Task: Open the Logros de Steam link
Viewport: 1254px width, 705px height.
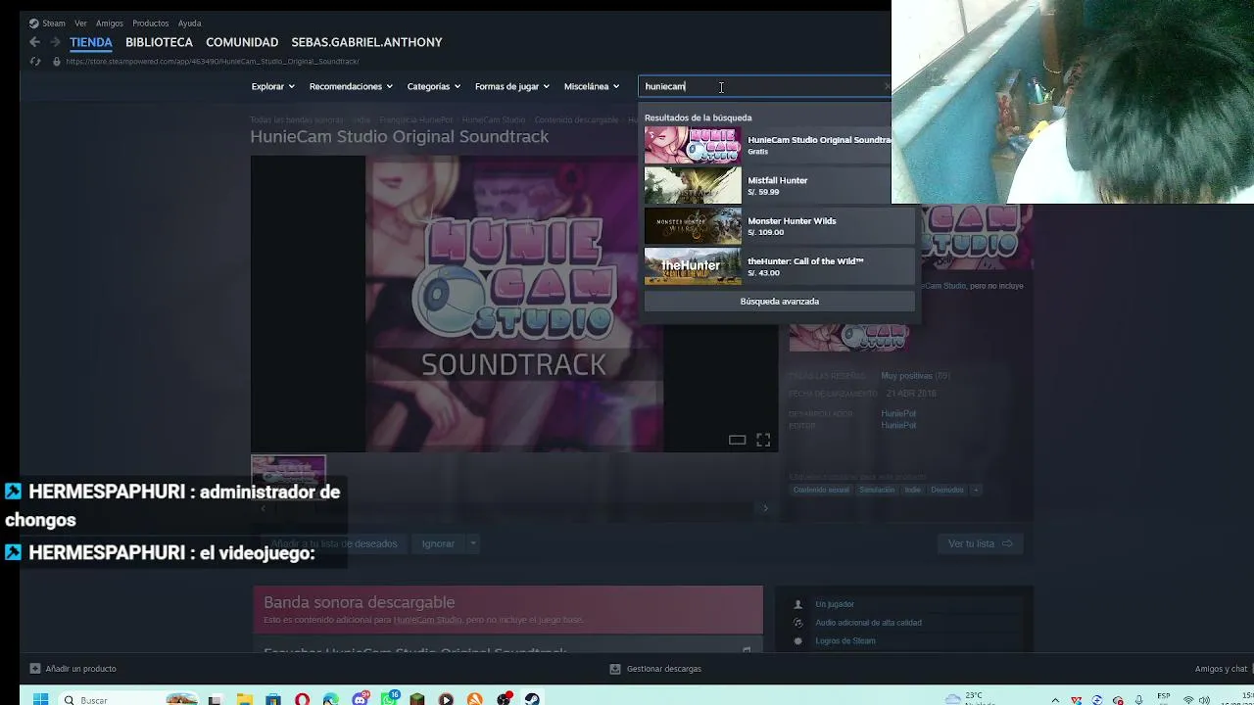Action: click(845, 641)
